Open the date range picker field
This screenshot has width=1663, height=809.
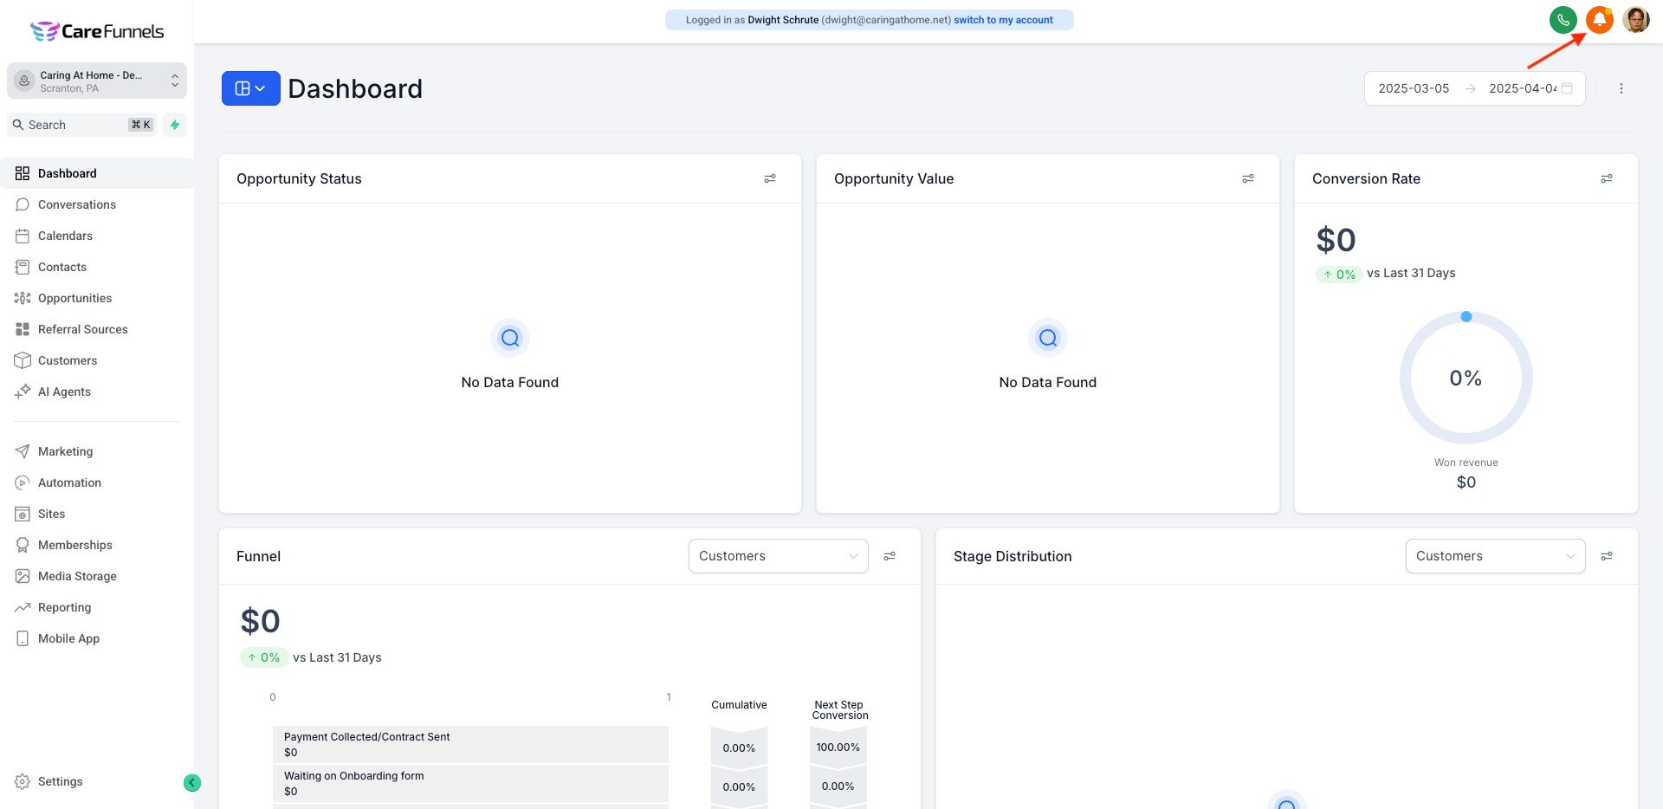[x=1473, y=88]
